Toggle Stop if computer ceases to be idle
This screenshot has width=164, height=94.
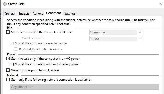coord(12,43)
